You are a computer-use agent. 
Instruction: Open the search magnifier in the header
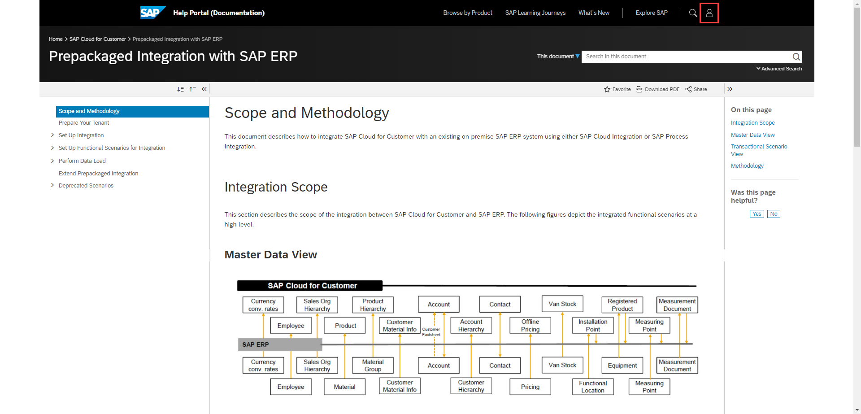click(x=693, y=13)
